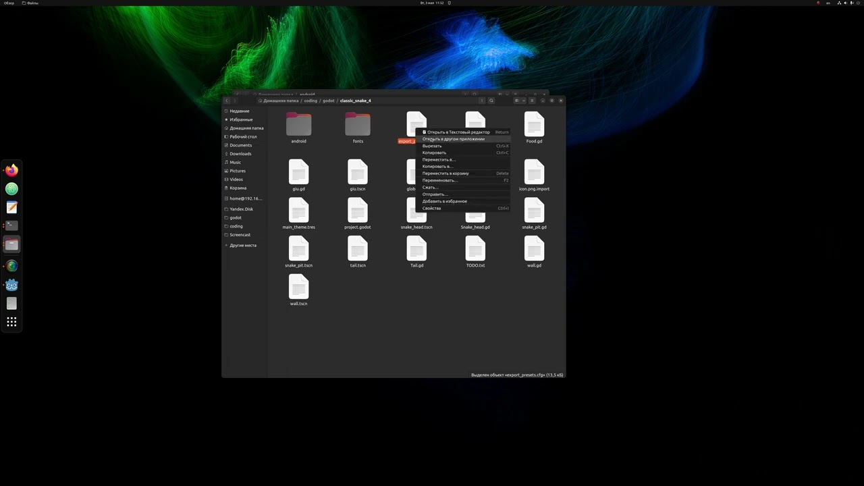Open Pictures in sidebar
The width and height of the screenshot is (864, 486).
click(244, 171)
